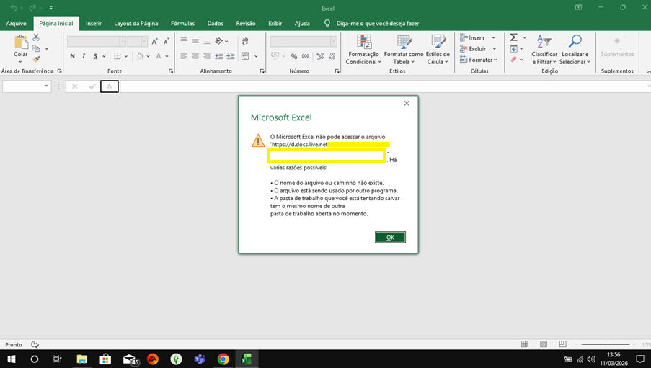Screen dimensions: 651x368
Task: Open Formatação Condicional menu
Action: (x=363, y=50)
